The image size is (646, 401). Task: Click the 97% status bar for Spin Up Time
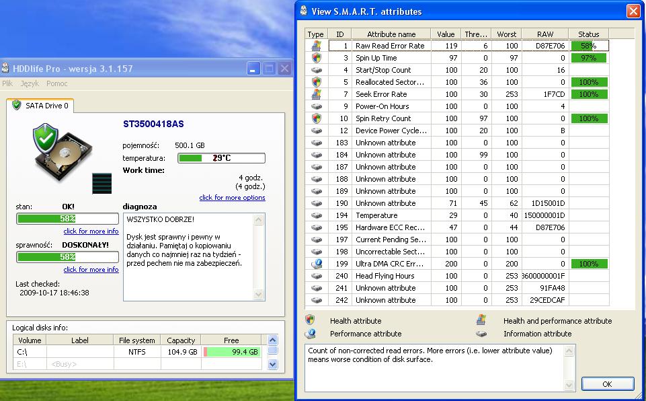point(588,58)
